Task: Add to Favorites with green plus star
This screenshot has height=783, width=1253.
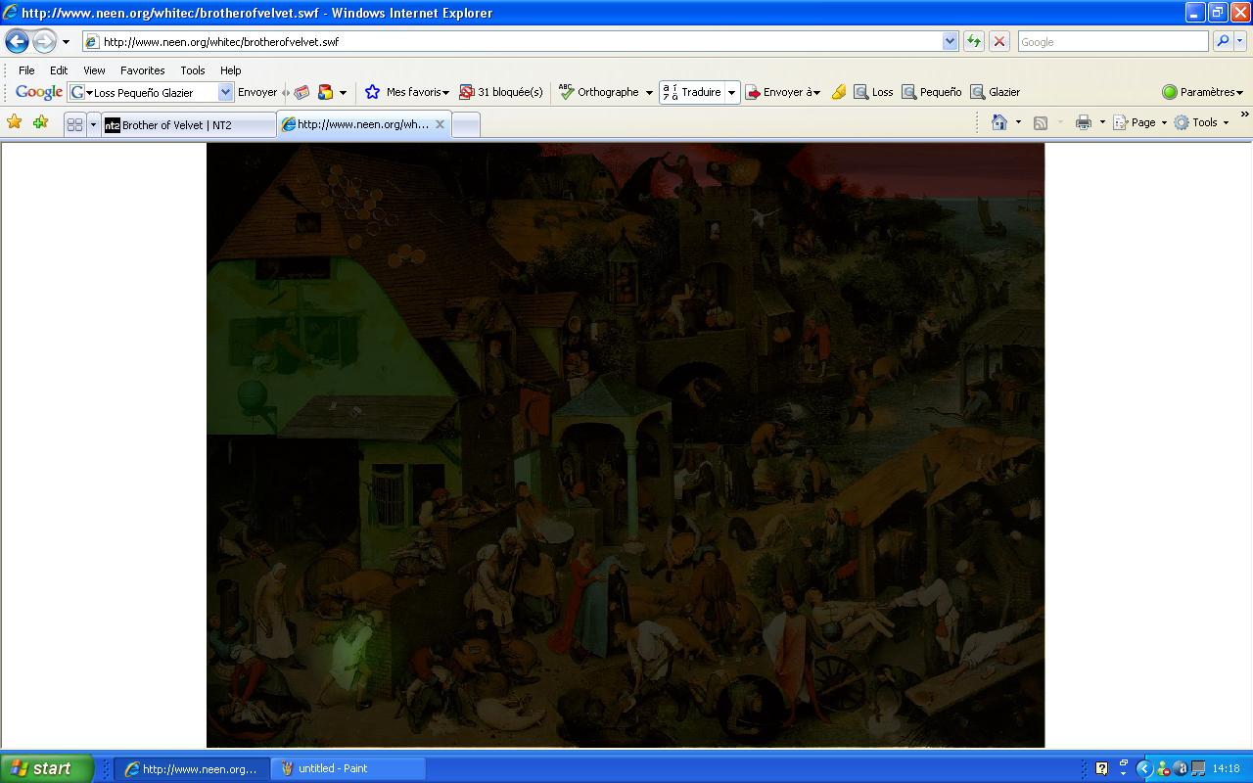Action: tap(40, 122)
